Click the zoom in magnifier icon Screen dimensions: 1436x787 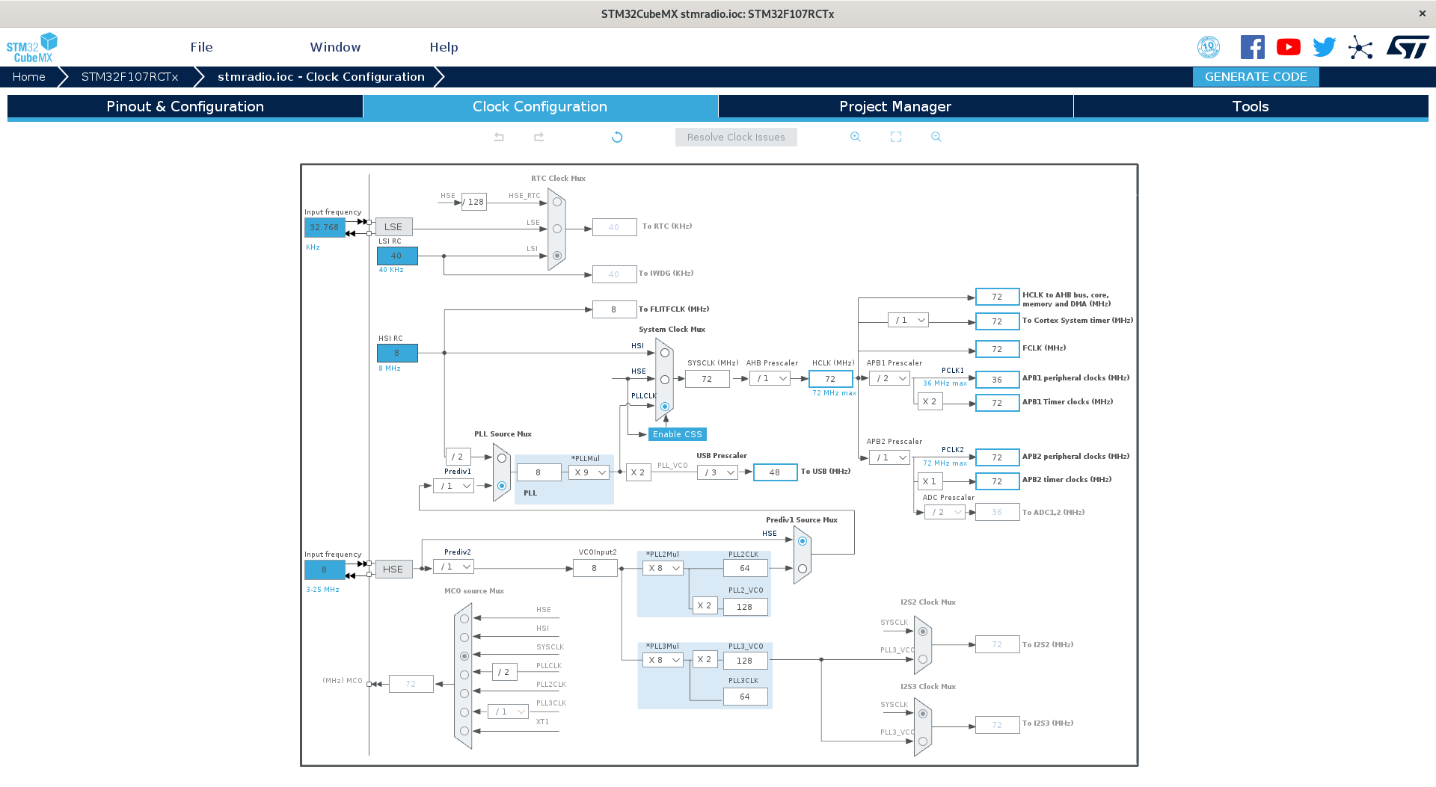(x=856, y=137)
